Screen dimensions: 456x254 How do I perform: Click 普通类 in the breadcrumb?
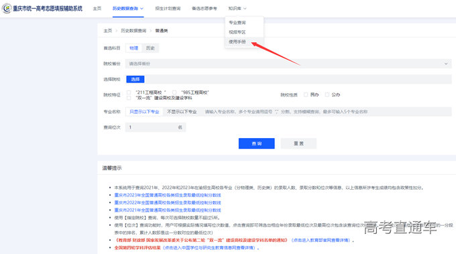[162, 31]
